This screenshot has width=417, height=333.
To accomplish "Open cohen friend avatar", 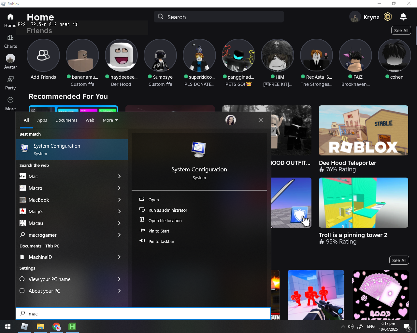I will [x=395, y=55].
